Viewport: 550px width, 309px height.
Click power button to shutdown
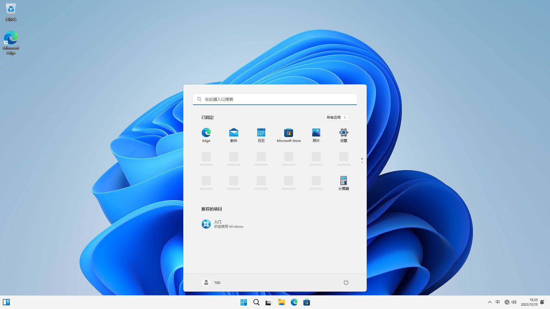coord(346,282)
